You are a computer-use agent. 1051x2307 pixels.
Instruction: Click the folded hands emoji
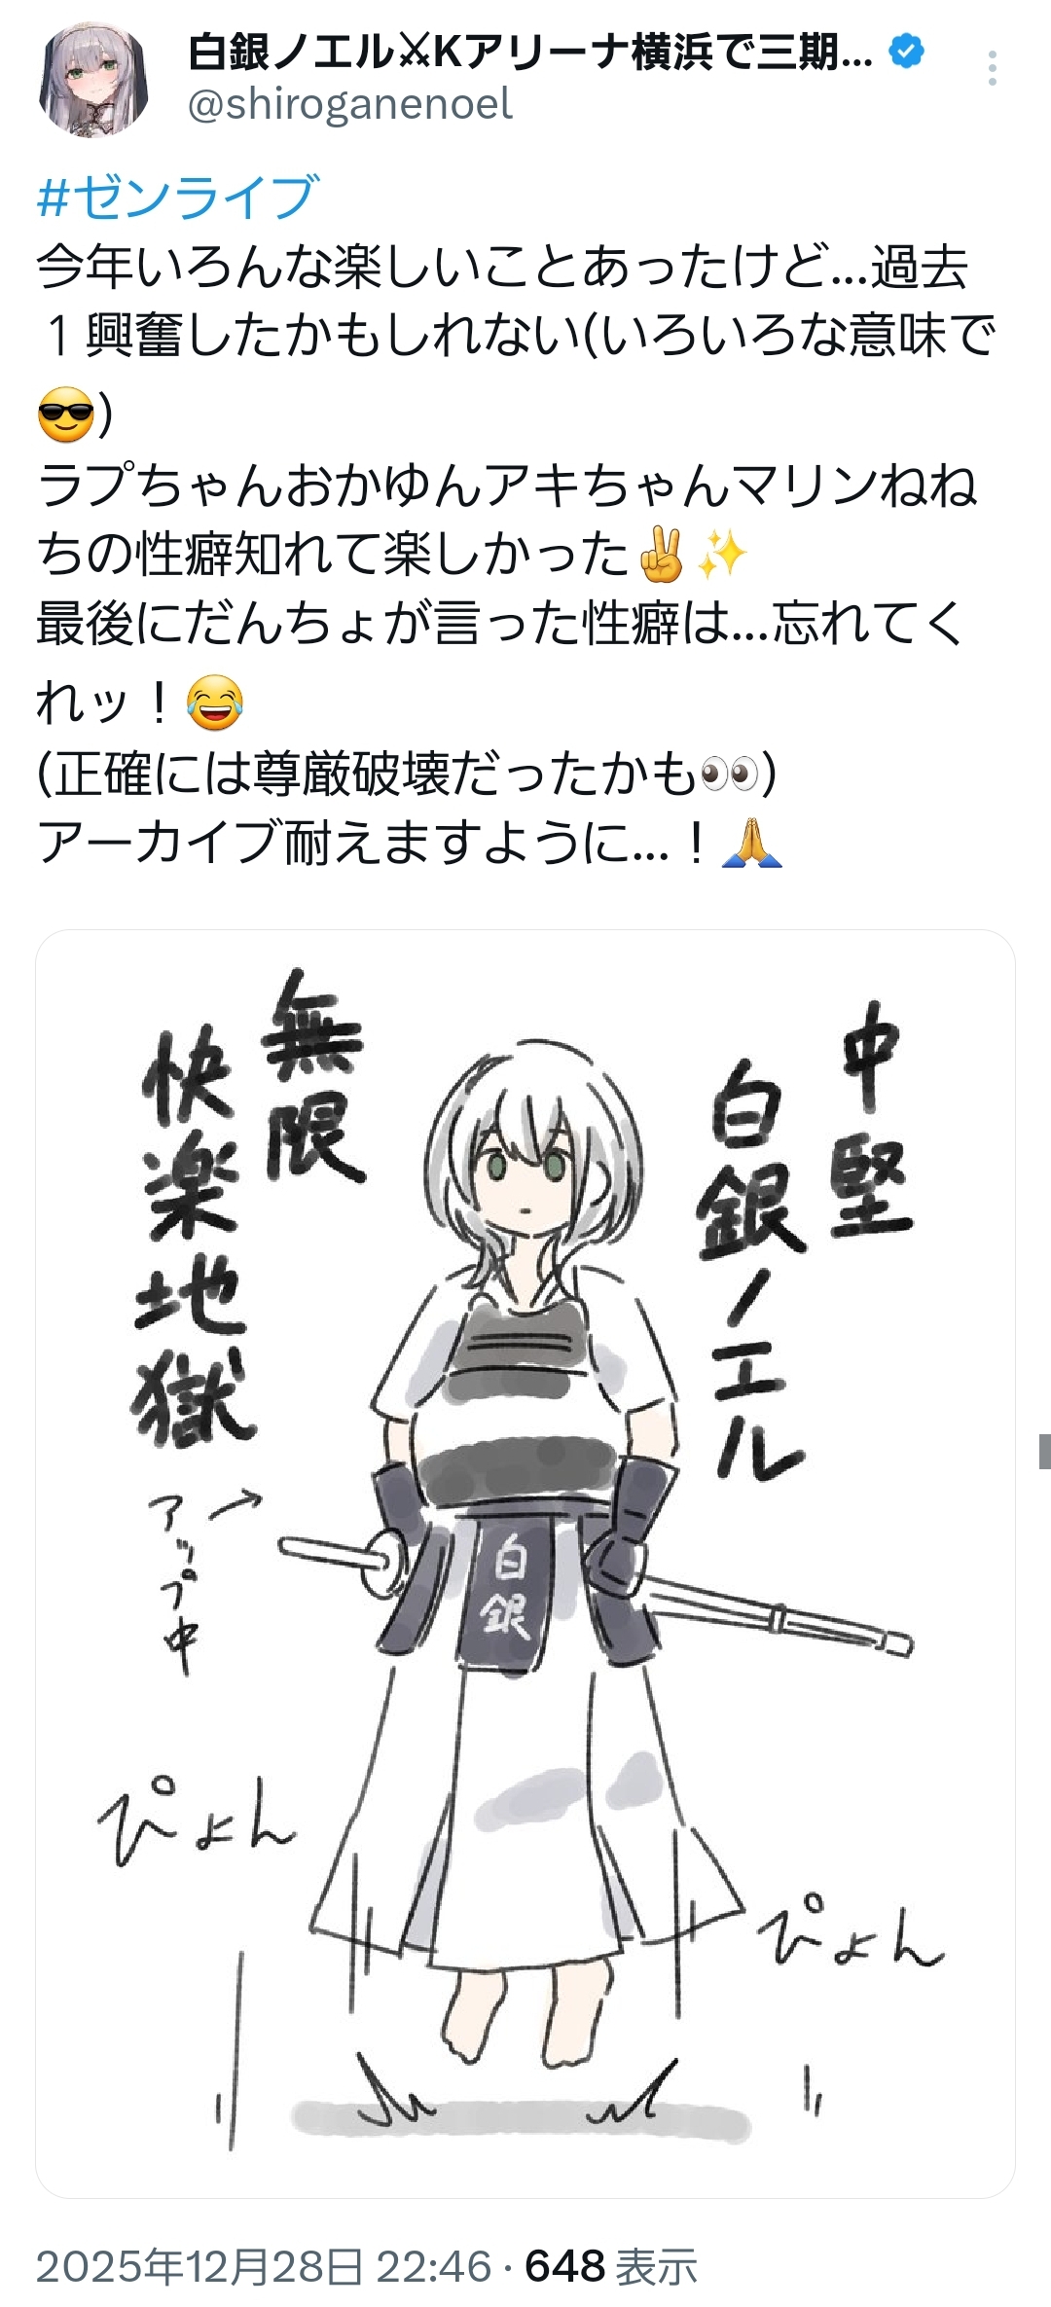752,844
